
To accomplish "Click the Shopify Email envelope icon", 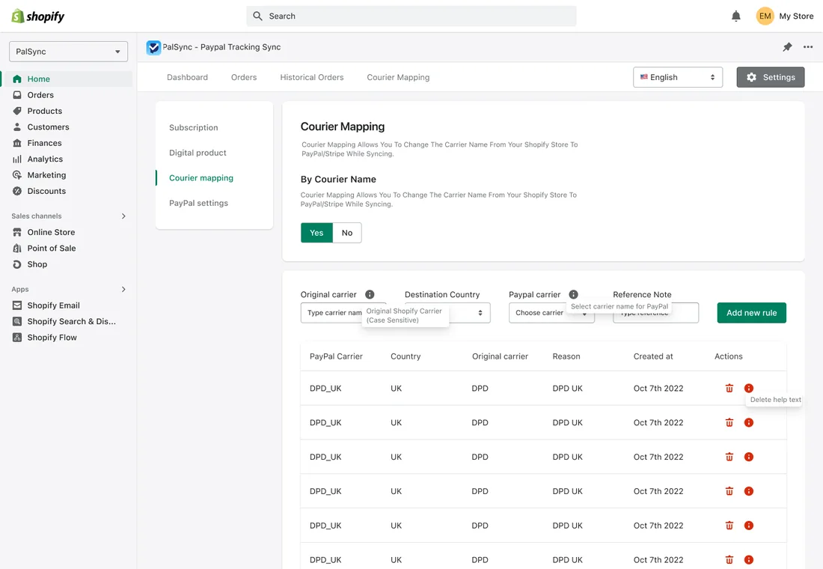I will [x=17, y=305].
